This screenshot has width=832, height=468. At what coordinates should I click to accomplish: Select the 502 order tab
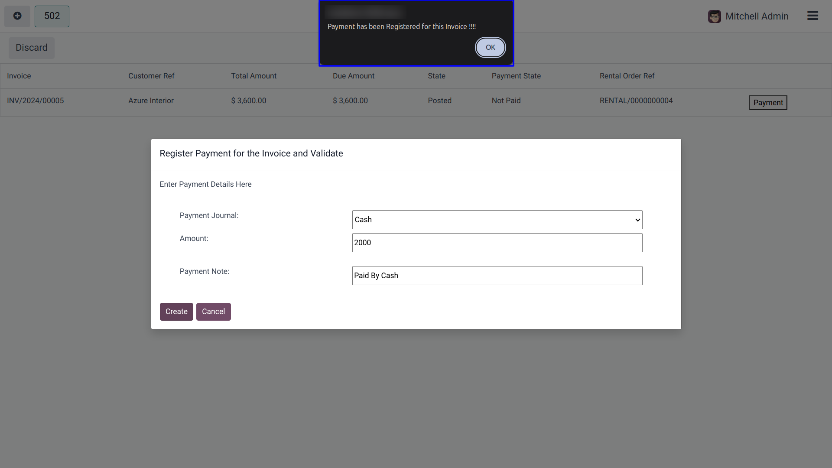(x=52, y=16)
